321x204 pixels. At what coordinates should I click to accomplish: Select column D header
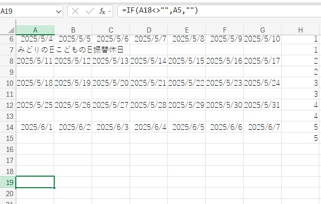pyautogui.click(x=149, y=30)
